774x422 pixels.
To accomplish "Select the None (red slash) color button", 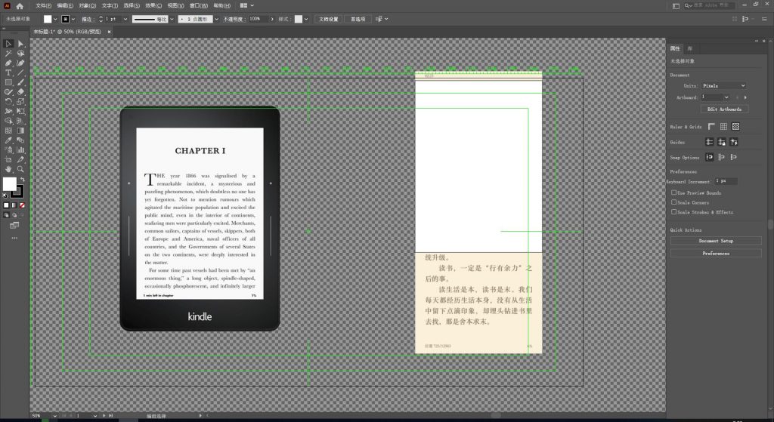I will pos(22,205).
